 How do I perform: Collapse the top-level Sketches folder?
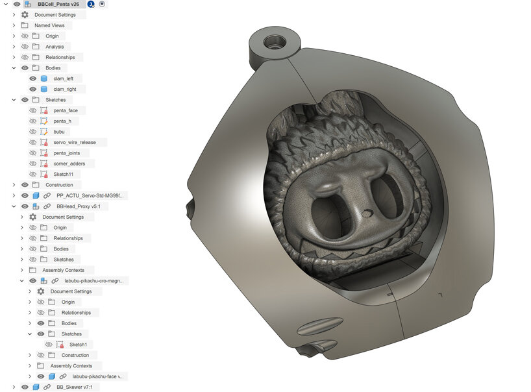[x=14, y=100]
